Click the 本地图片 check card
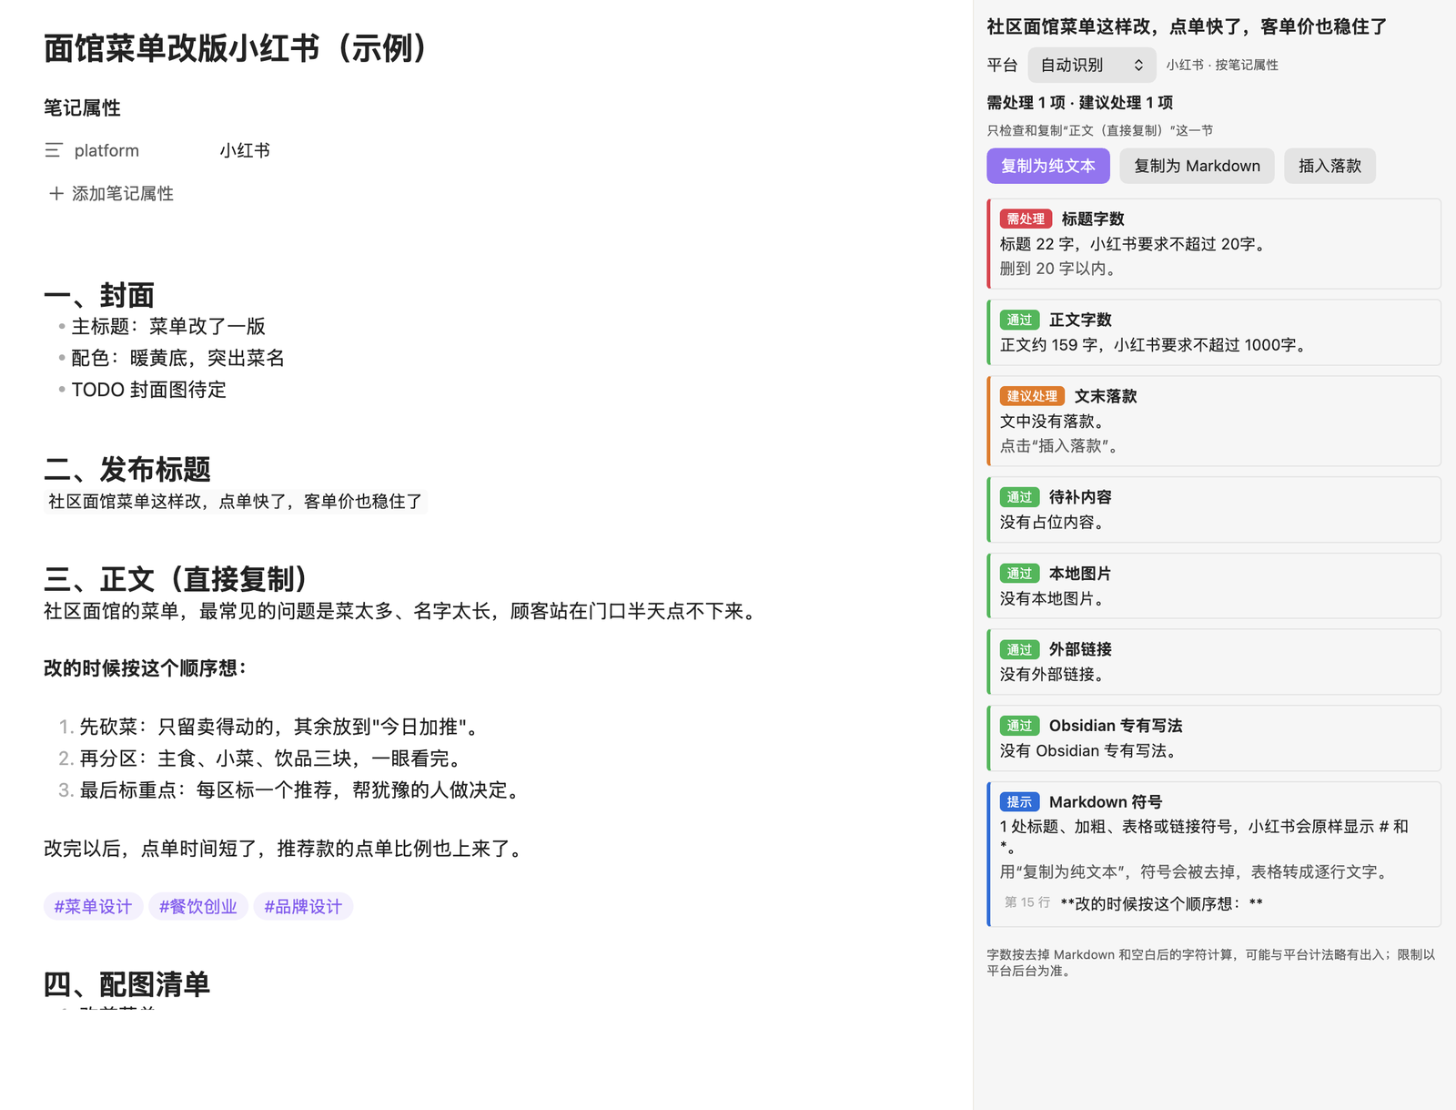Viewport: 1456px width, 1110px height. click(x=1214, y=586)
